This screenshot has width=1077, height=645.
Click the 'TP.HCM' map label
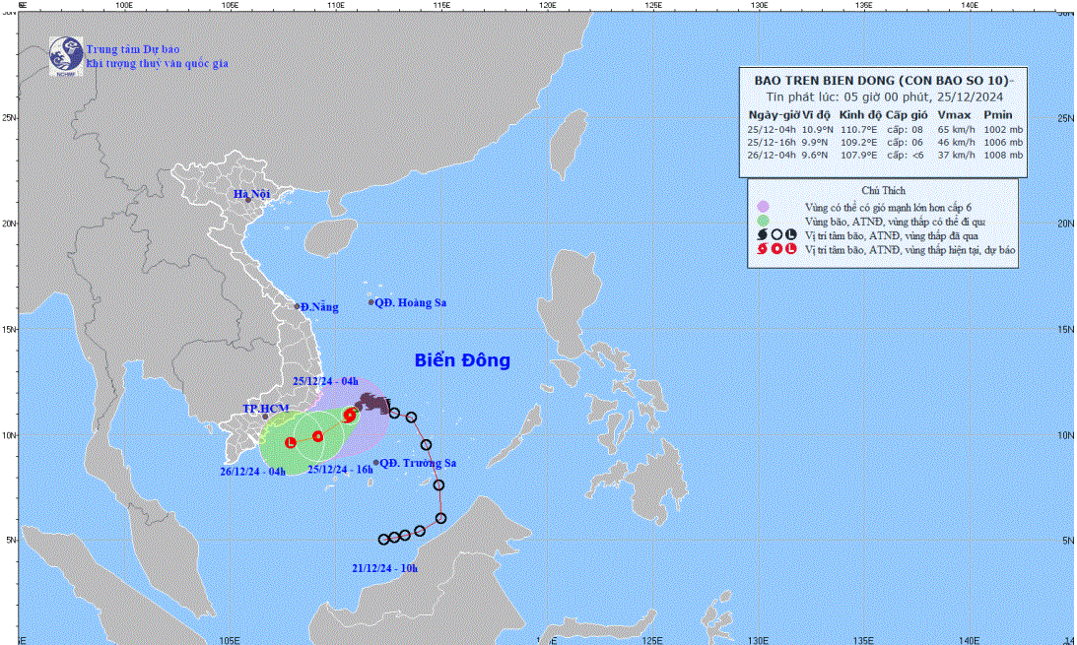pos(265,409)
